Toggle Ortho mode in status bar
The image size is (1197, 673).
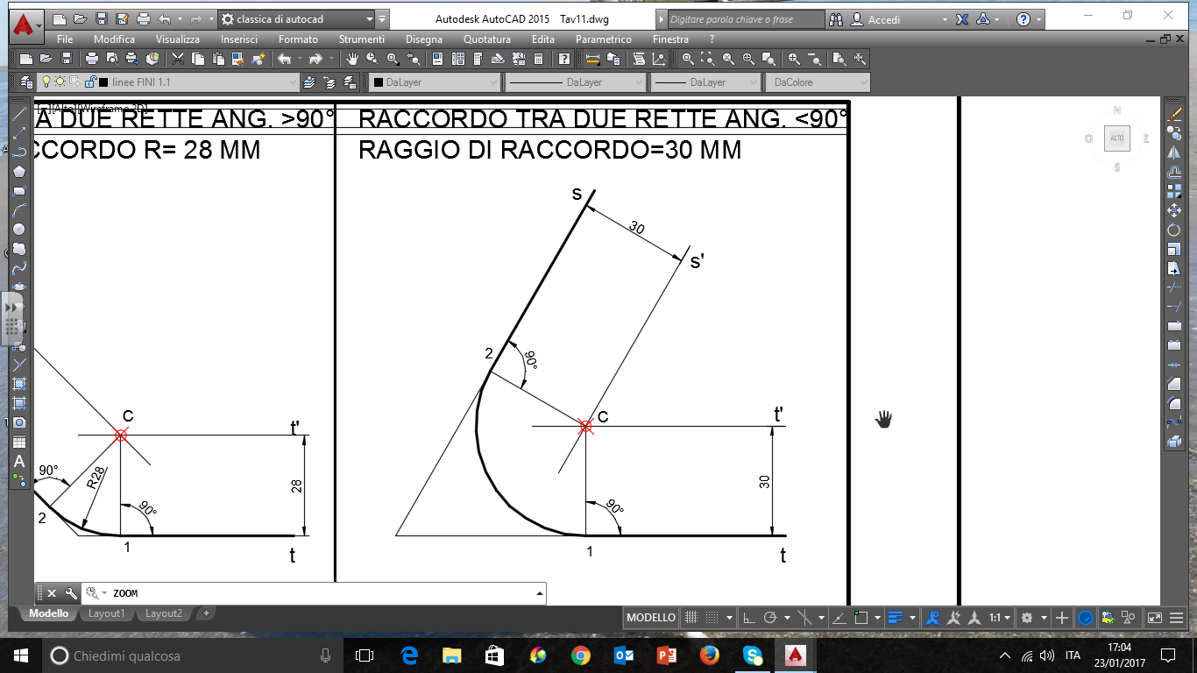pos(748,618)
